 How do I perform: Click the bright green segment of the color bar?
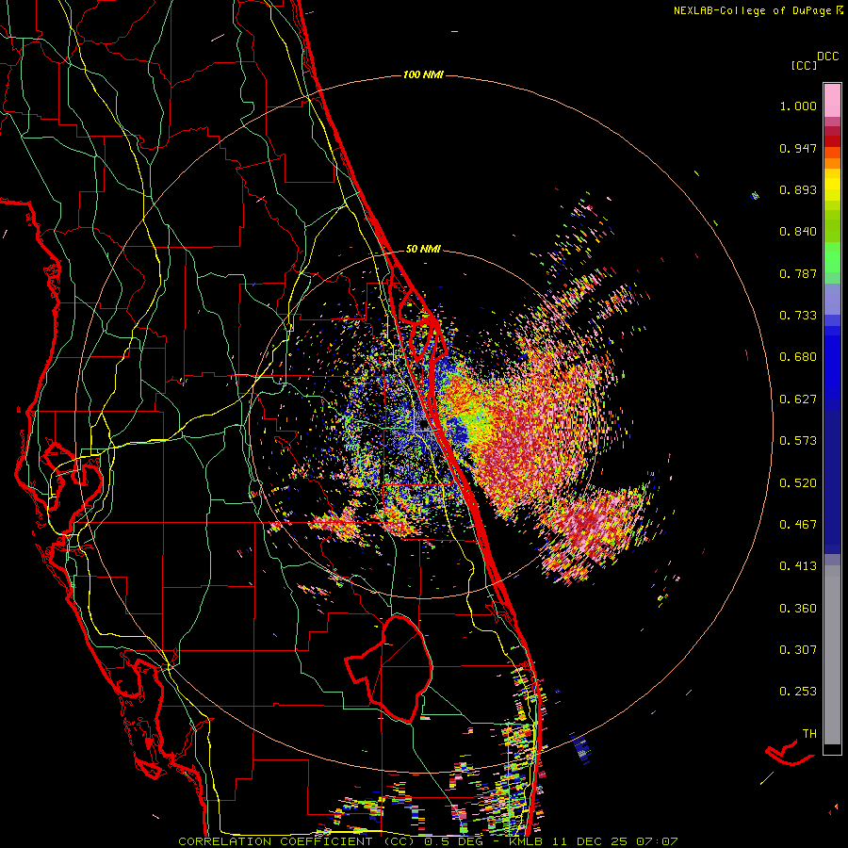click(832, 257)
